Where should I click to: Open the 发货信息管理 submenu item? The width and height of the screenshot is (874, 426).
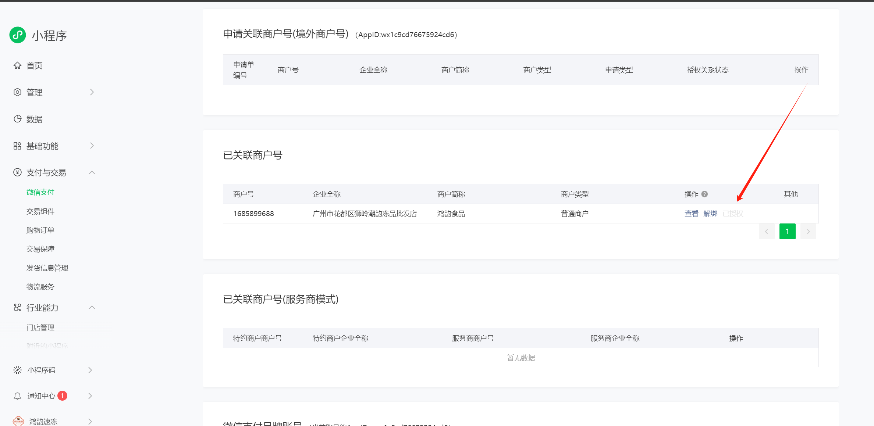tap(47, 268)
